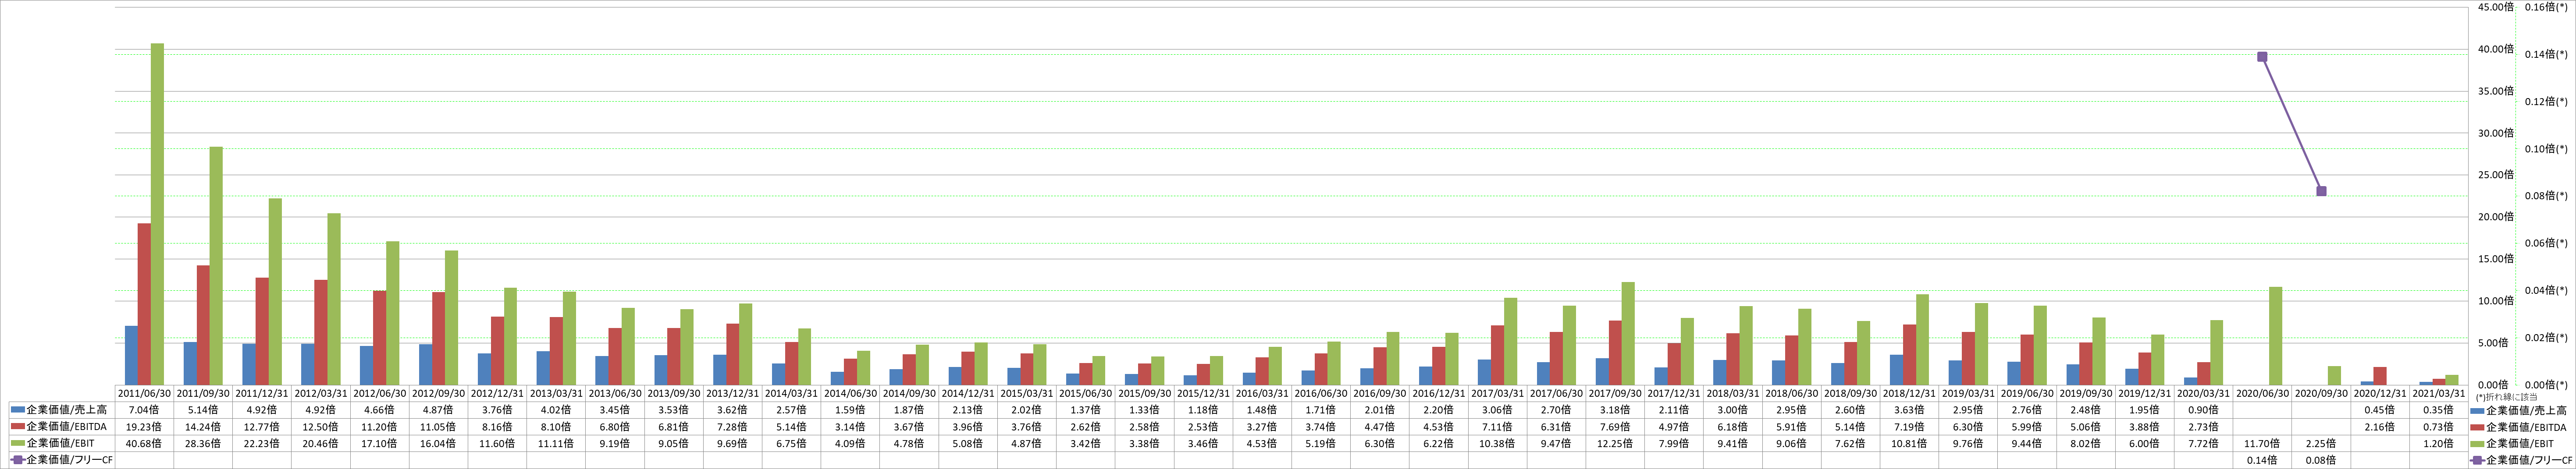Image resolution: width=2576 pixels, height=469 pixels.
Task: Click the 28.36倍 cell under 2011/09/30
Action: [x=204, y=443]
